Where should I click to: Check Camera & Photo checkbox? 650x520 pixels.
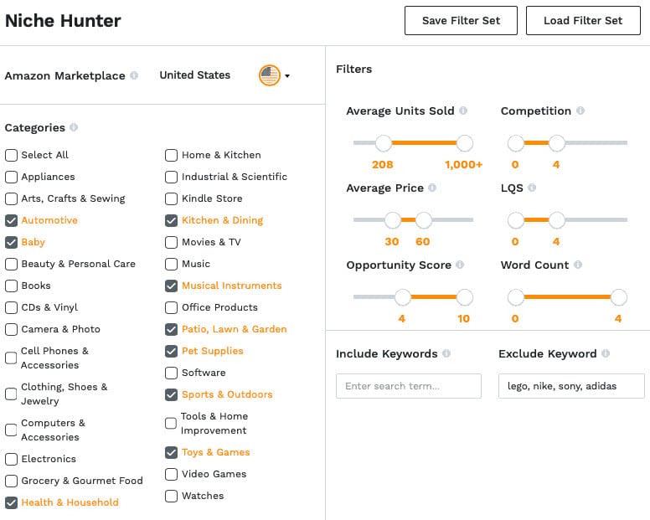point(11,329)
